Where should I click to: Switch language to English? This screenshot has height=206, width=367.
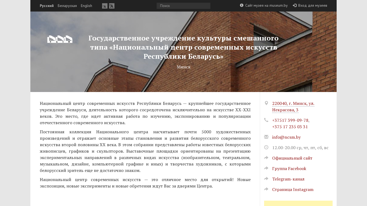87,6
